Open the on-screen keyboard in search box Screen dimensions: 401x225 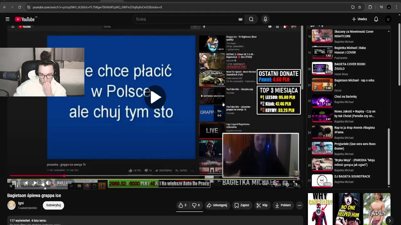point(240,19)
